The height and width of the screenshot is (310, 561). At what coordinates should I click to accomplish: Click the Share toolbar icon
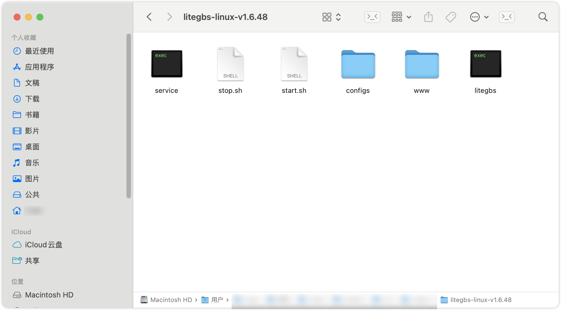point(428,17)
